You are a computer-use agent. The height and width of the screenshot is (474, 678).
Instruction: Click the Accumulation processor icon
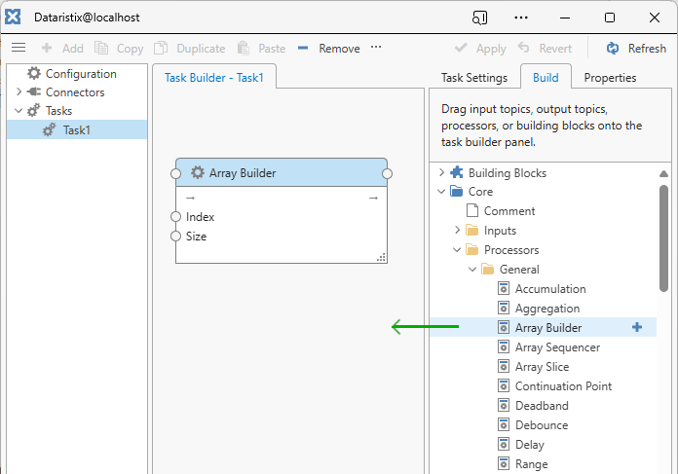(x=504, y=288)
